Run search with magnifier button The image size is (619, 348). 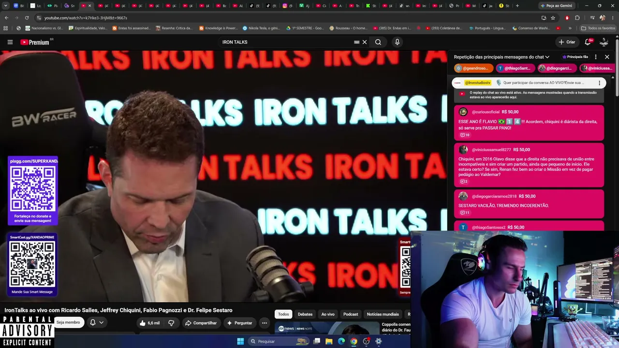point(378,42)
